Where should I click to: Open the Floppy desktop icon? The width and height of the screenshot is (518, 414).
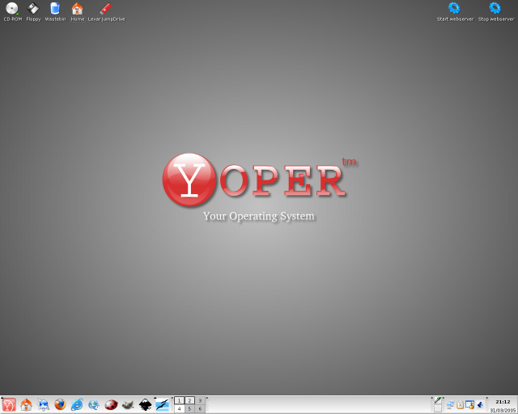(x=33, y=11)
